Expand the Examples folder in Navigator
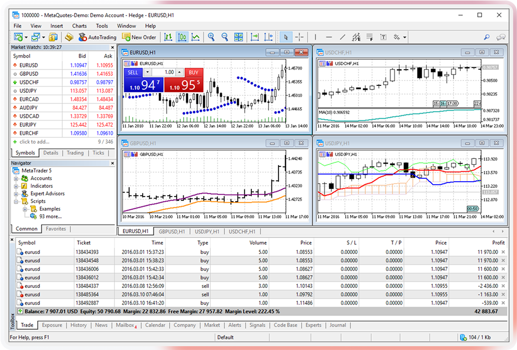Screen dimensions: 517x350 (x=25, y=209)
